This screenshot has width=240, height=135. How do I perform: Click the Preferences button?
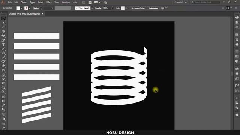pyautogui.click(x=153, y=8)
